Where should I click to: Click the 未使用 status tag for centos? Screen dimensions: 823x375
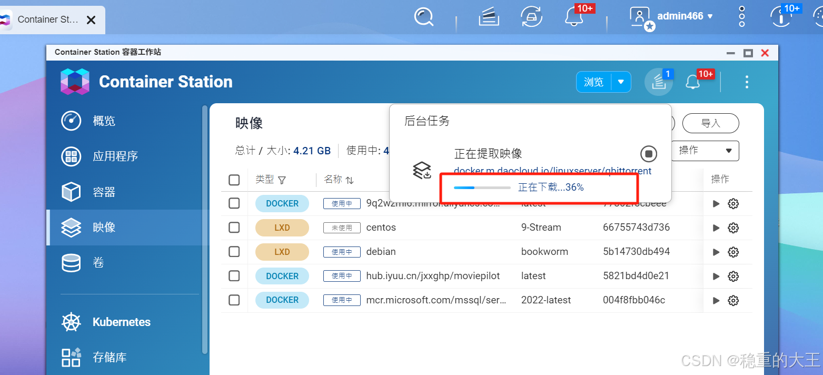[x=342, y=228]
